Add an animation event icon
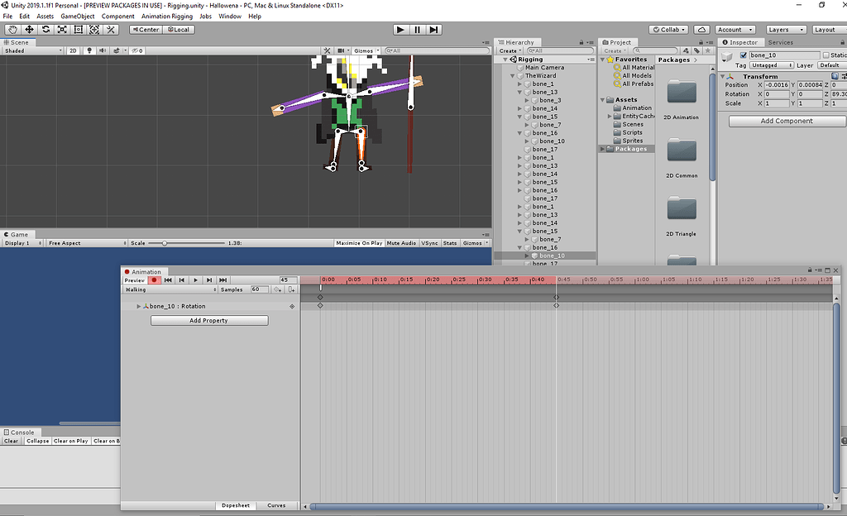847x516 pixels. 293,289
